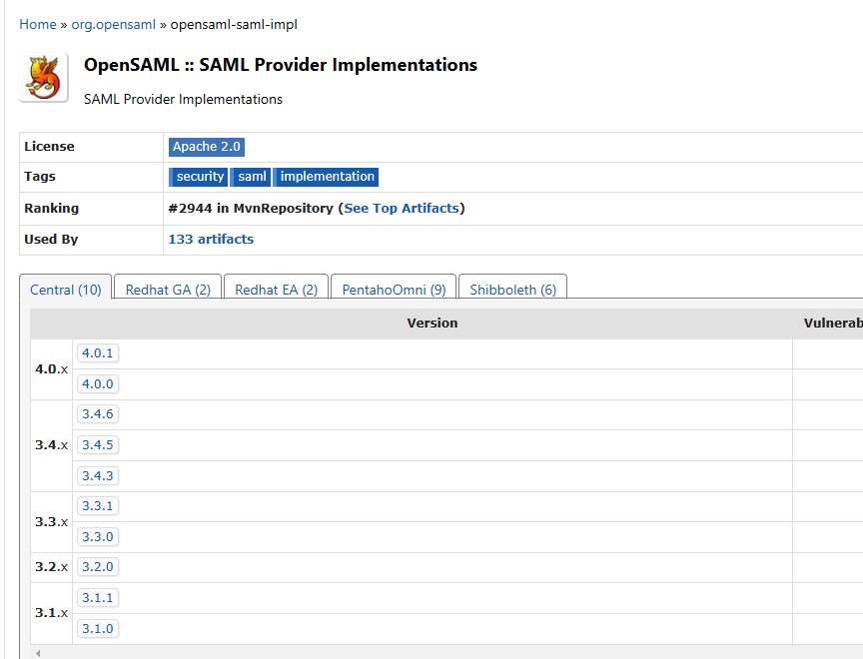This screenshot has height=659, width=863.
Task: Switch to the Central (10) tab
Action: (x=66, y=288)
